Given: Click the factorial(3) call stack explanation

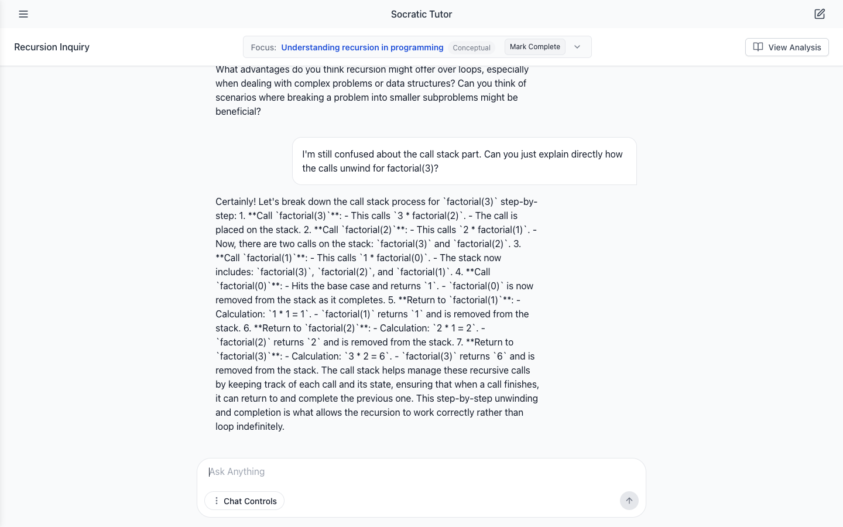Looking at the screenshot, I should (378, 314).
